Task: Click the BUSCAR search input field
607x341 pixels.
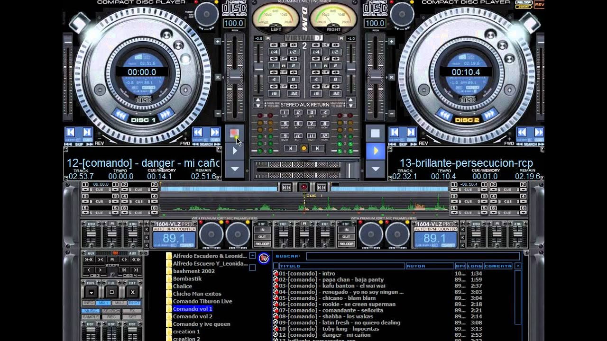Action: [x=413, y=256]
